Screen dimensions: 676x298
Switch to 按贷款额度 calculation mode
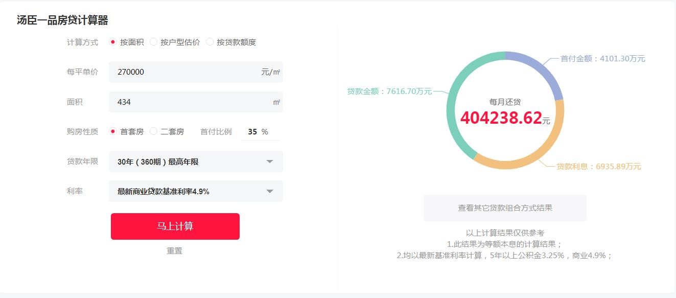pyautogui.click(x=209, y=42)
